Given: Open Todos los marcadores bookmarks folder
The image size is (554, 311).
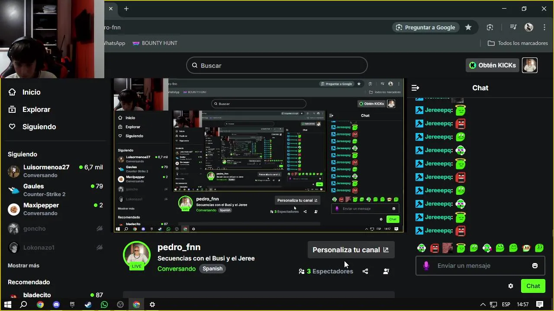Looking at the screenshot, I should tap(518, 43).
